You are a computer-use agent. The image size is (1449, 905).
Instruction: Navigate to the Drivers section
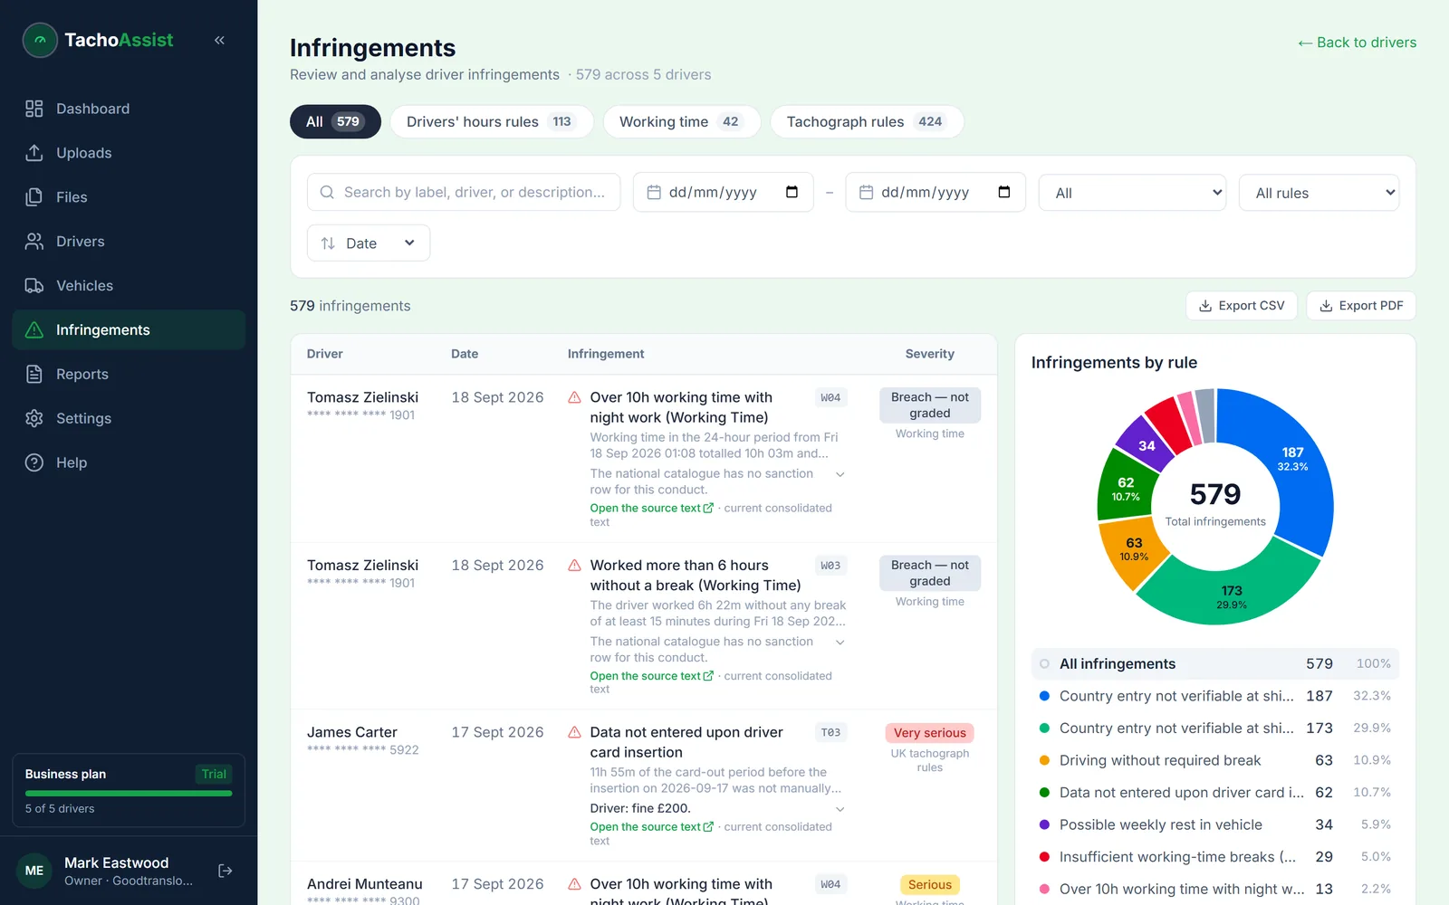click(129, 242)
